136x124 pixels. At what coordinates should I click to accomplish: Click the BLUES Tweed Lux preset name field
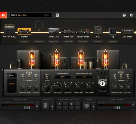31,15
